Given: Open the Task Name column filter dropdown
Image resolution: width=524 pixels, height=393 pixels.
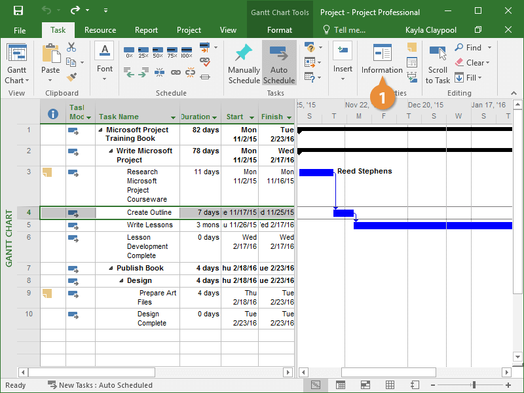Looking at the screenshot, I should pyautogui.click(x=173, y=118).
